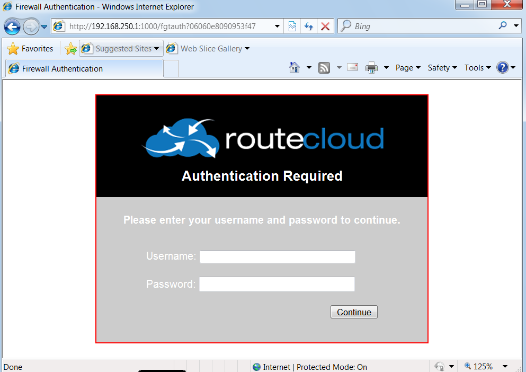Open the Suggested Sites link
This screenshot has height=372, width=526.
[x=121, y=49]
